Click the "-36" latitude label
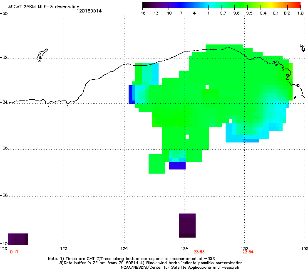Viewport: 308px width, 270px height. click(x=4, y=148)
